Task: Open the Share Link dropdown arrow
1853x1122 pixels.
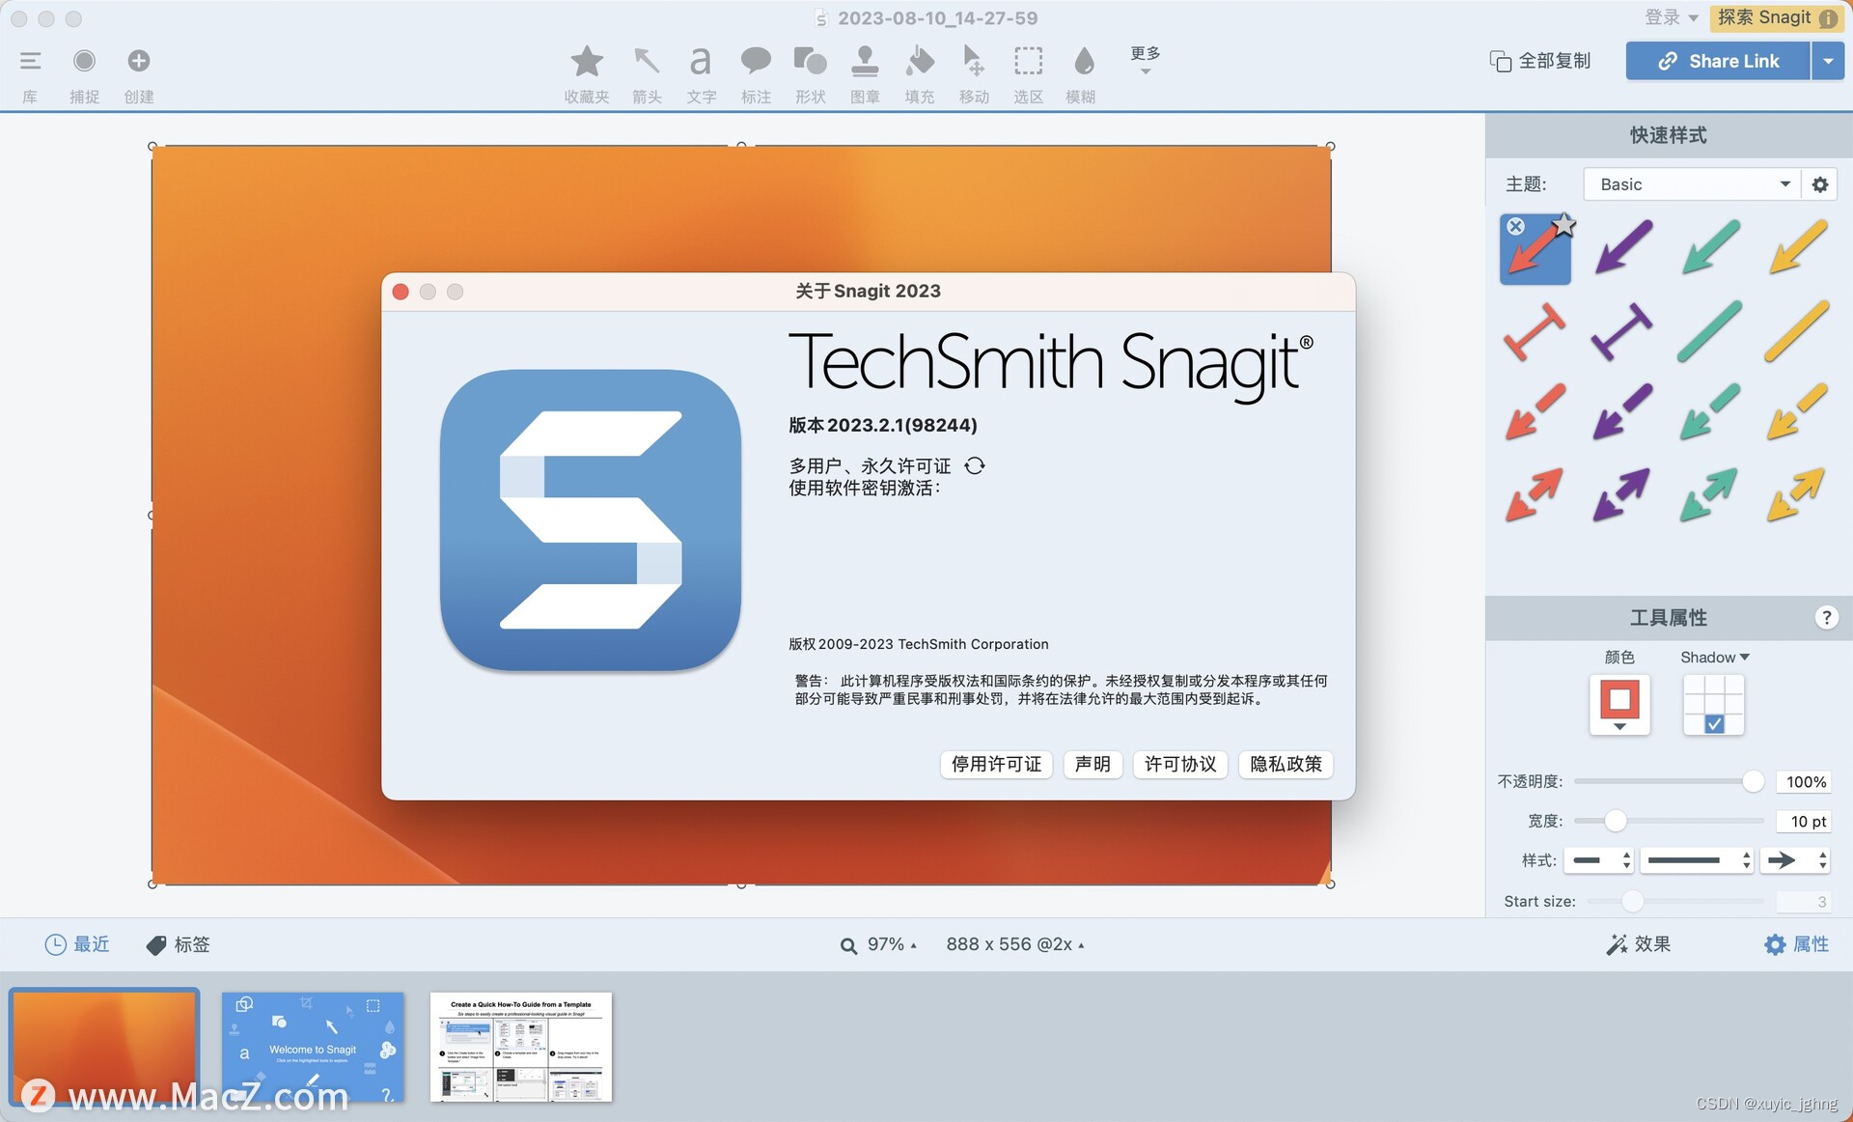Action: (x=1829, y=60)
